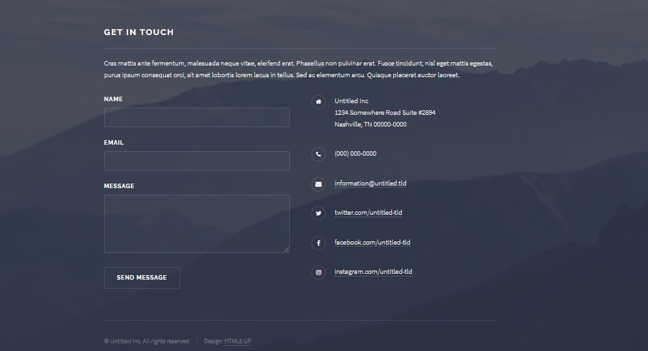Click the NAME field label
Screen dimensions: 648x351
(x=113, y=99)
